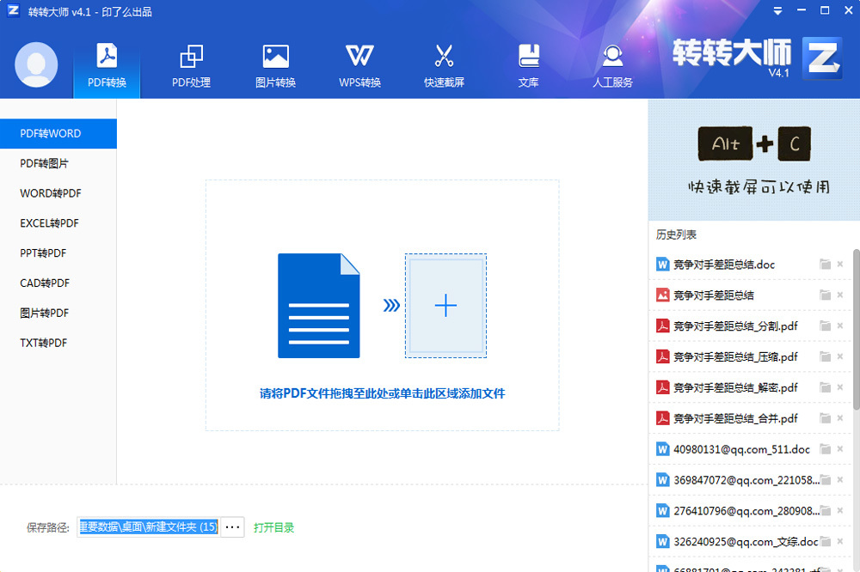This screenshot has width=860, height=572.
Task: Open history item 竞争对手差距总结_合并.pdf
Action: click(735, 418)
